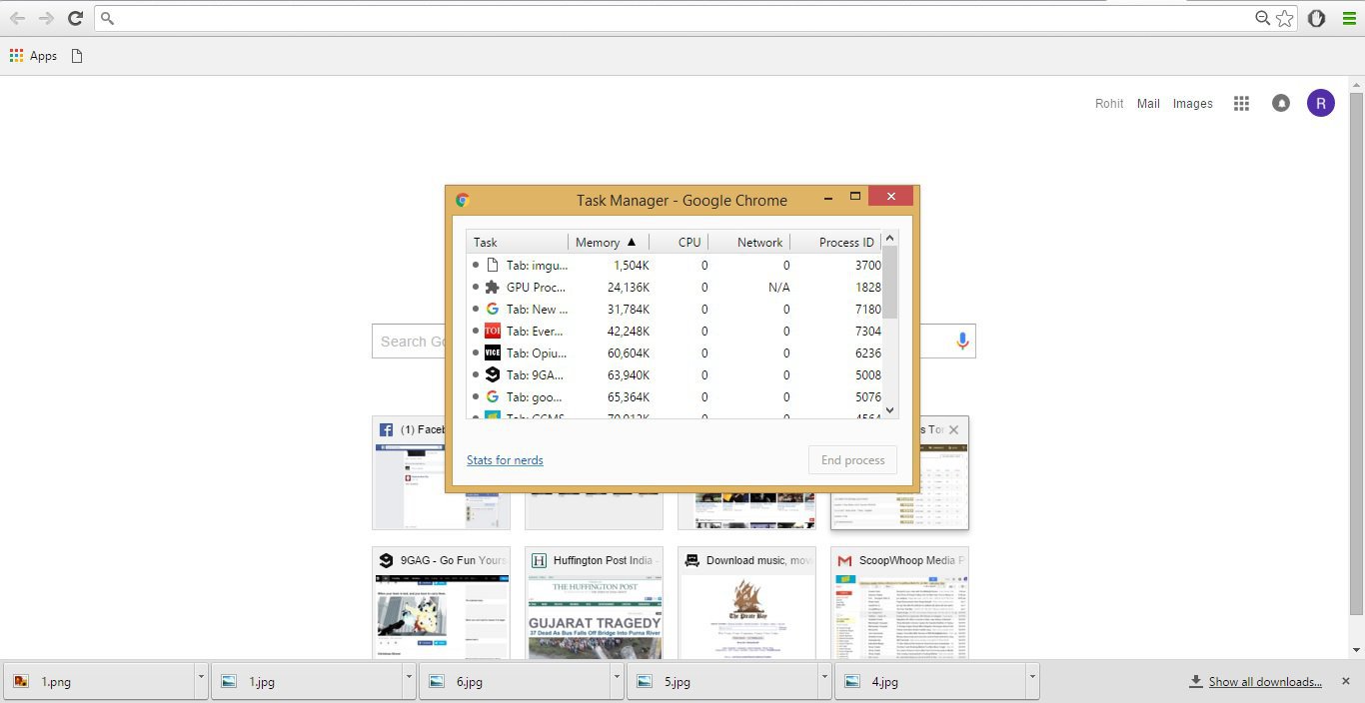Viewport: 1365px width, 703px height.
Task: Click the browser back arrow
Action: coord(17,18)
